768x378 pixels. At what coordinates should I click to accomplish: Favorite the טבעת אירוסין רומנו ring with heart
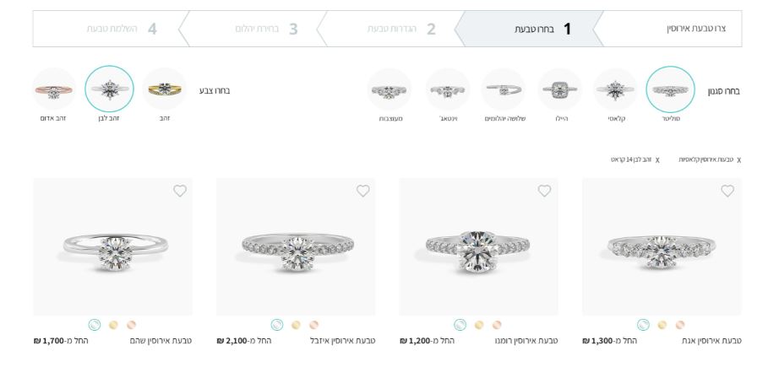coord(544,191)
